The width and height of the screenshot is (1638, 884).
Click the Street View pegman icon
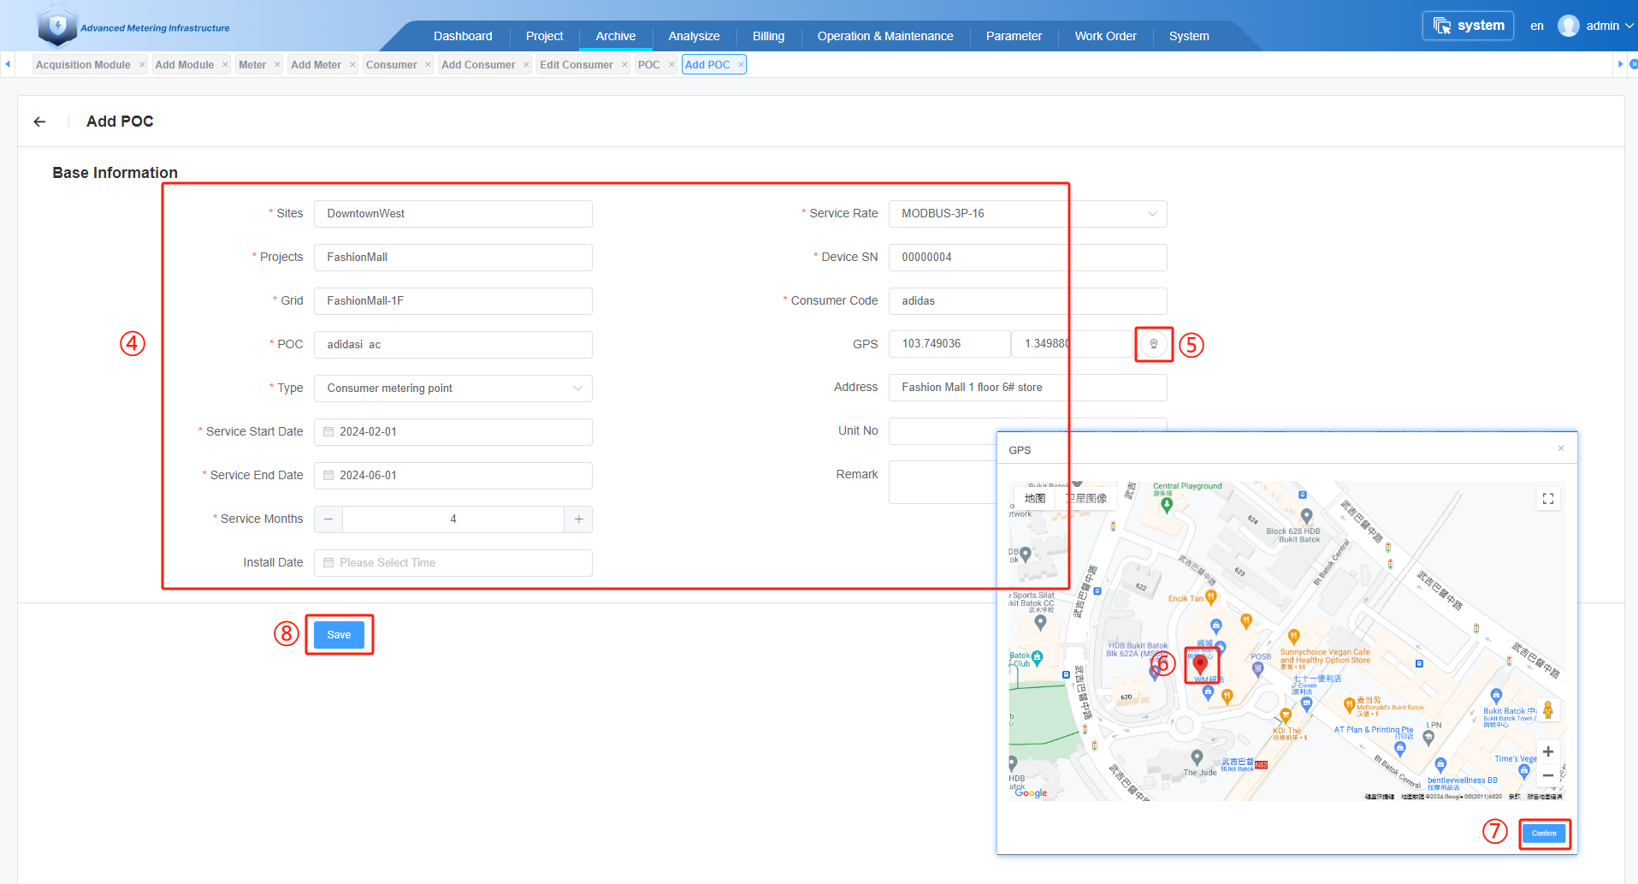[x=1548, y=709]
